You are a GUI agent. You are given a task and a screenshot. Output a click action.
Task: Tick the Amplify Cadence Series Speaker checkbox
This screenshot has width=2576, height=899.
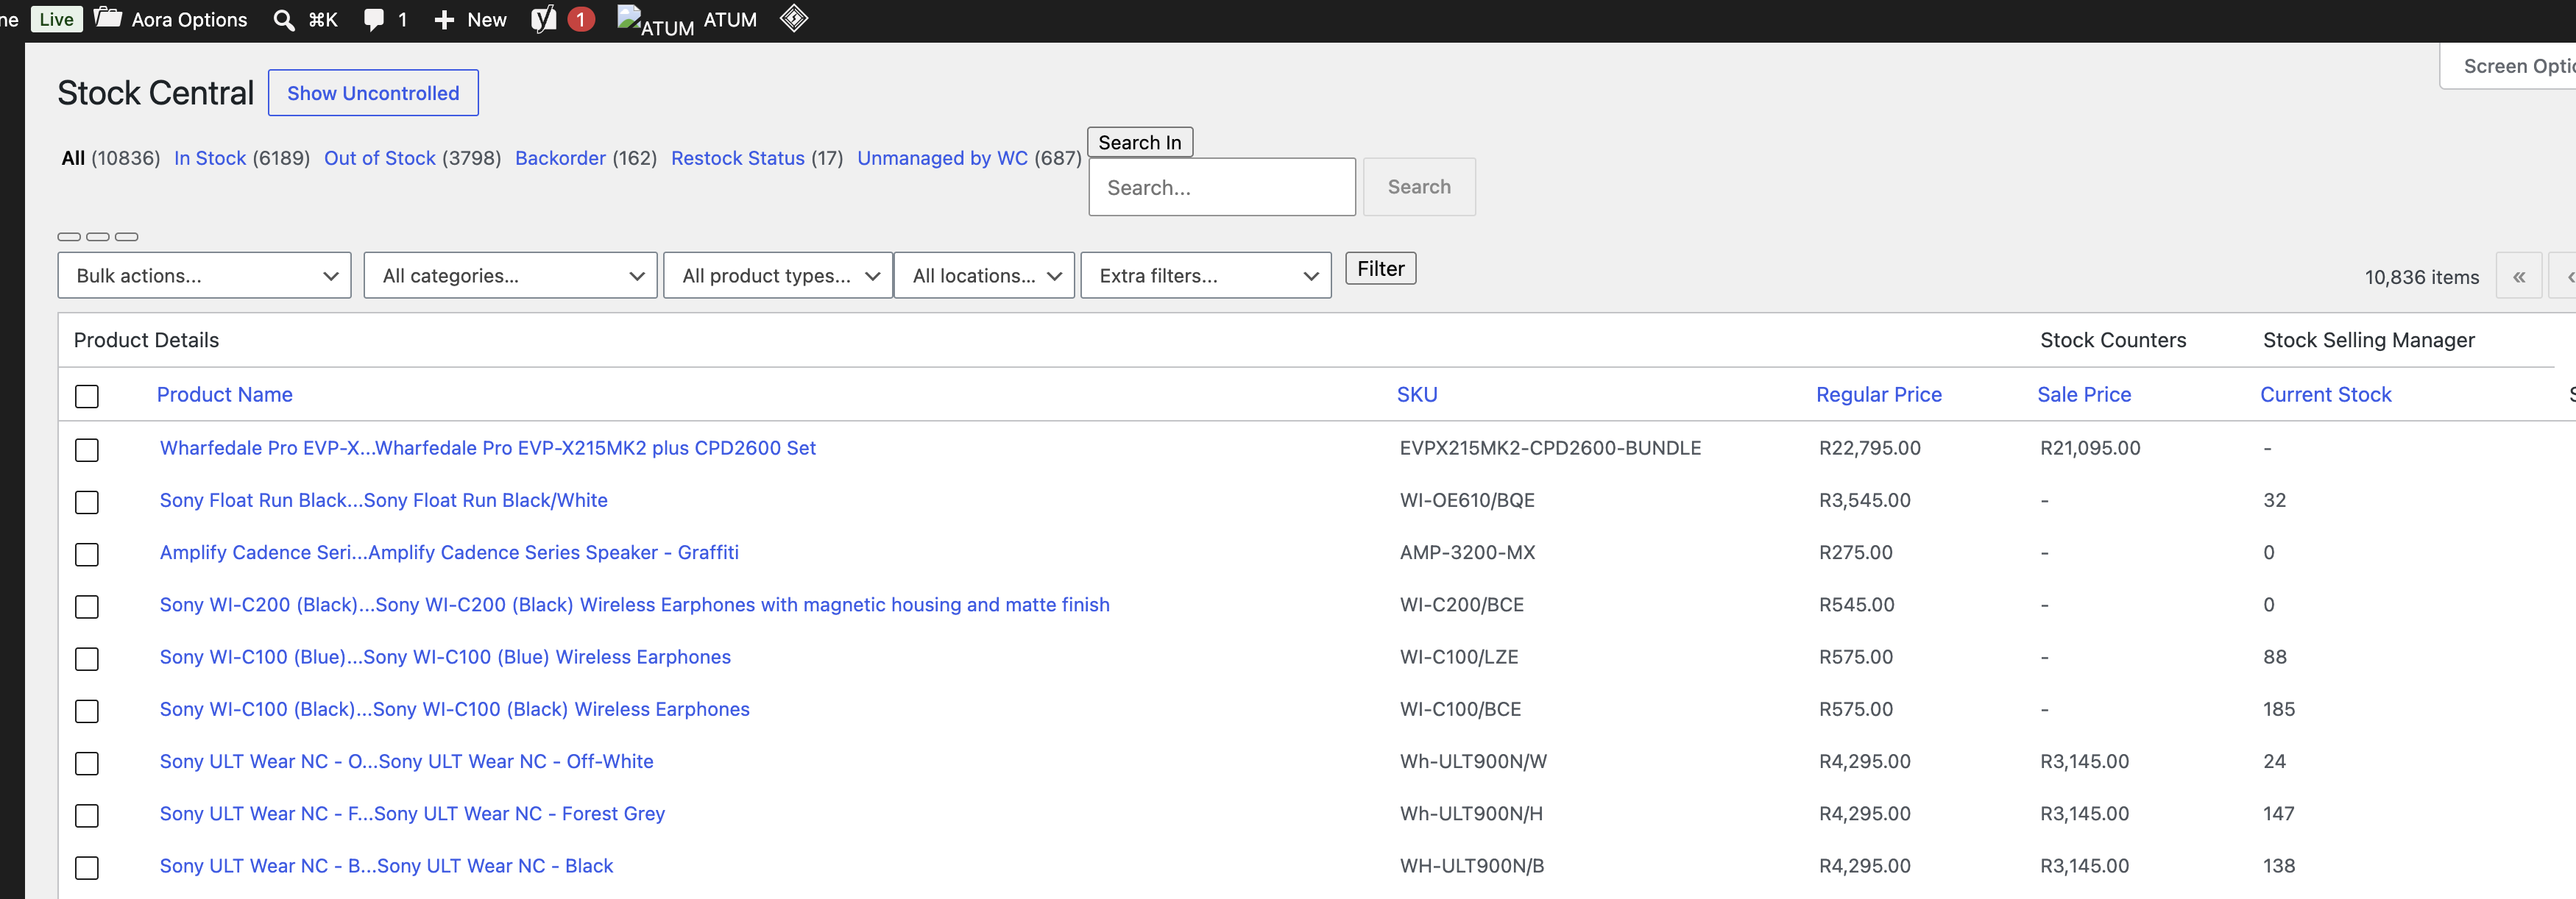[87, 554]
